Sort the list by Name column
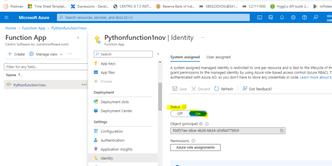Viewport: 332px width, 166px height. pyautogui.click(x=14, y=75)
